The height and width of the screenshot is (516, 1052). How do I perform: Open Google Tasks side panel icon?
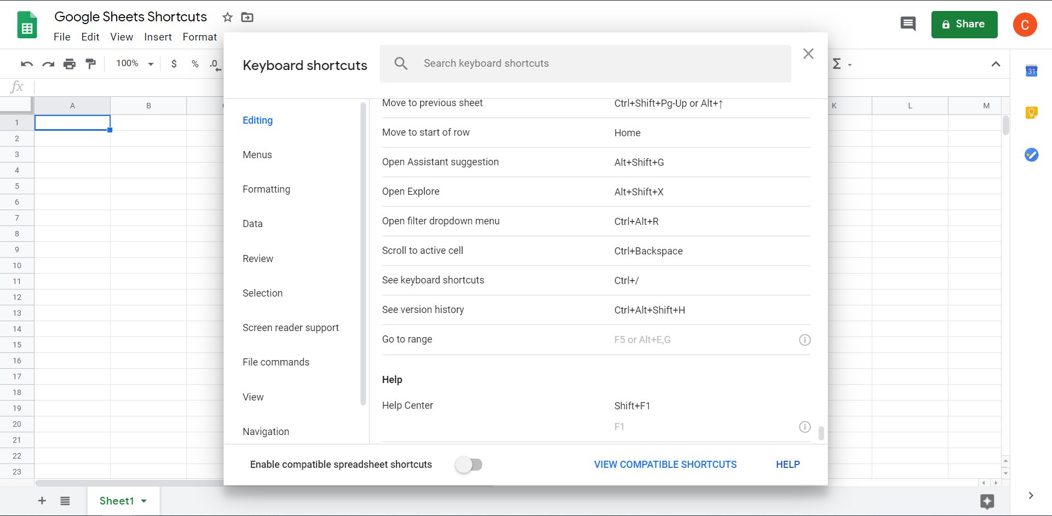(1031, 155)
